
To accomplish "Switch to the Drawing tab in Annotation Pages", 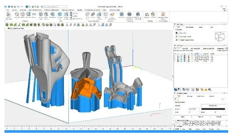I will click(190, 95).
